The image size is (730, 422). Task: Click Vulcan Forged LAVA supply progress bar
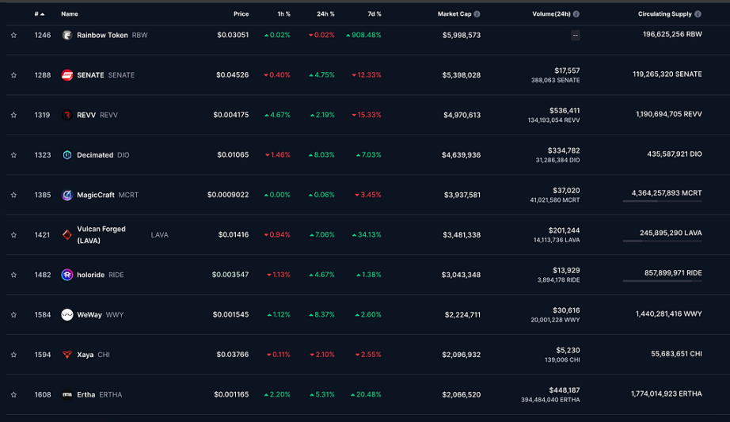(x=662, y=241)
